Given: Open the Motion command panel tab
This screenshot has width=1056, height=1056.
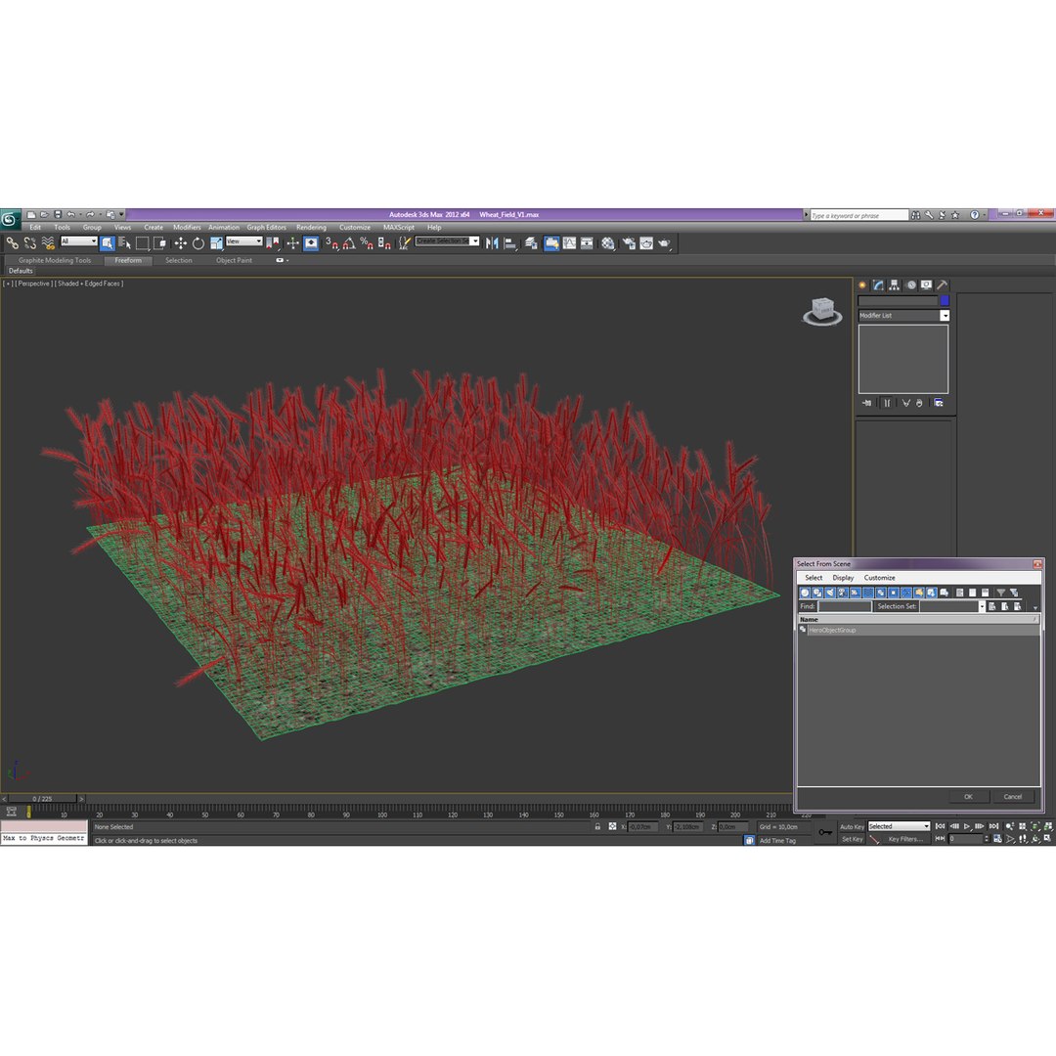Looking at the screenshot, I should point(910,285).
